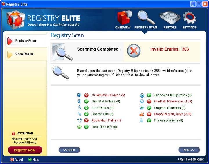The width and height of the screenshot is (209, 164).
Task: Click red error mark beside File/Path References
Action: 149,102
